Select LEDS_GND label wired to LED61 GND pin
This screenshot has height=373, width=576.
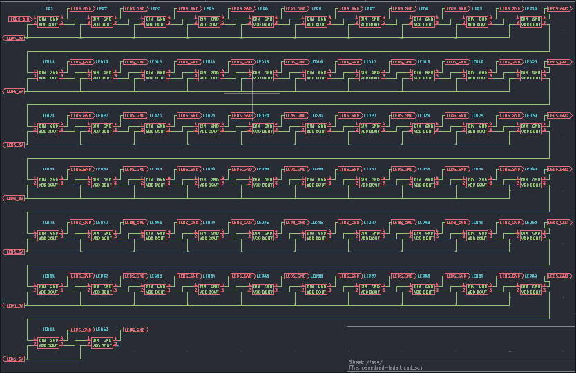82,330
